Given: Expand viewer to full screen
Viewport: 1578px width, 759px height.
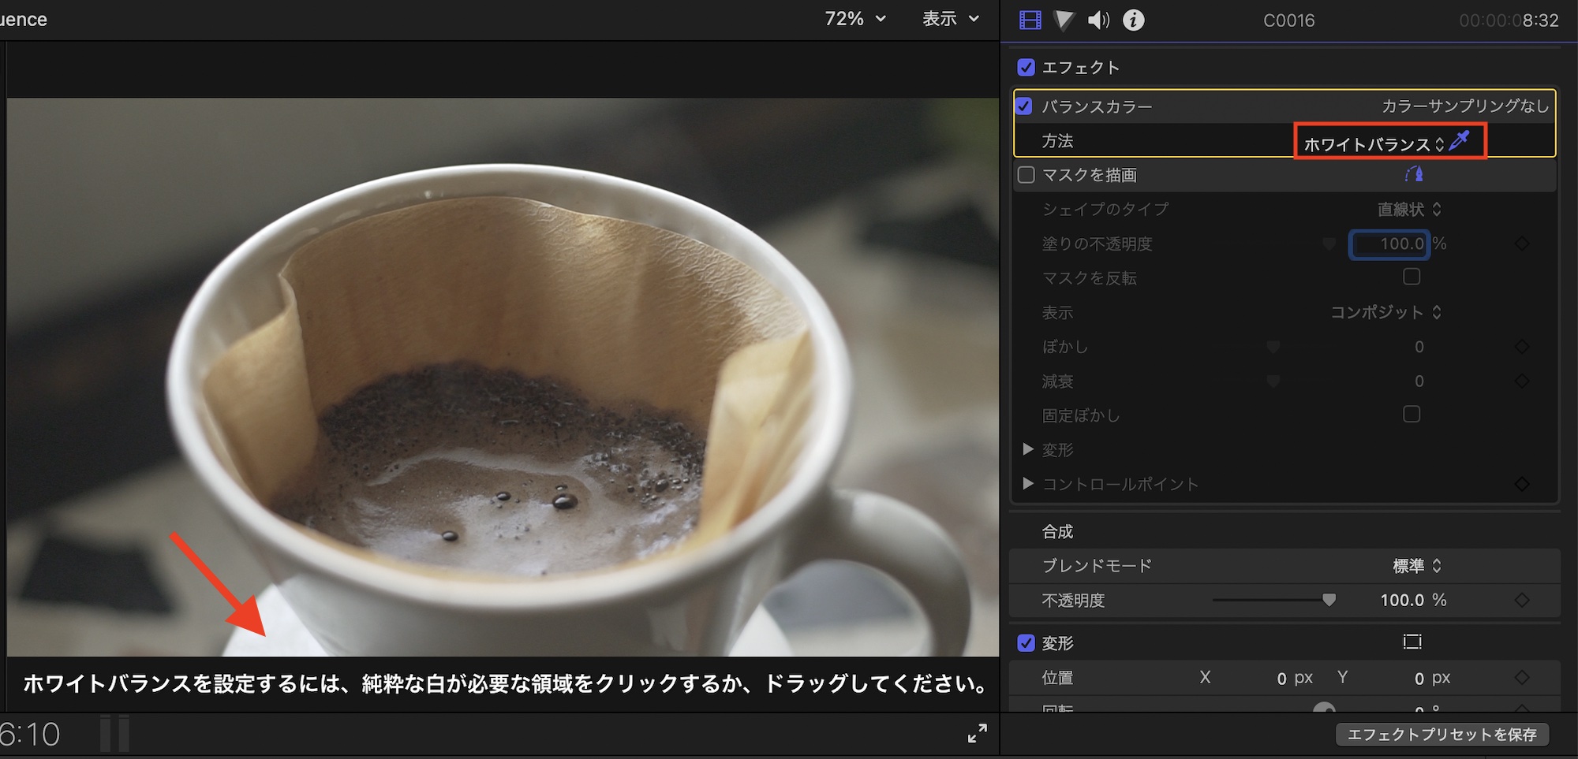Looking at the screenshot, I should [x=977, y=733].
